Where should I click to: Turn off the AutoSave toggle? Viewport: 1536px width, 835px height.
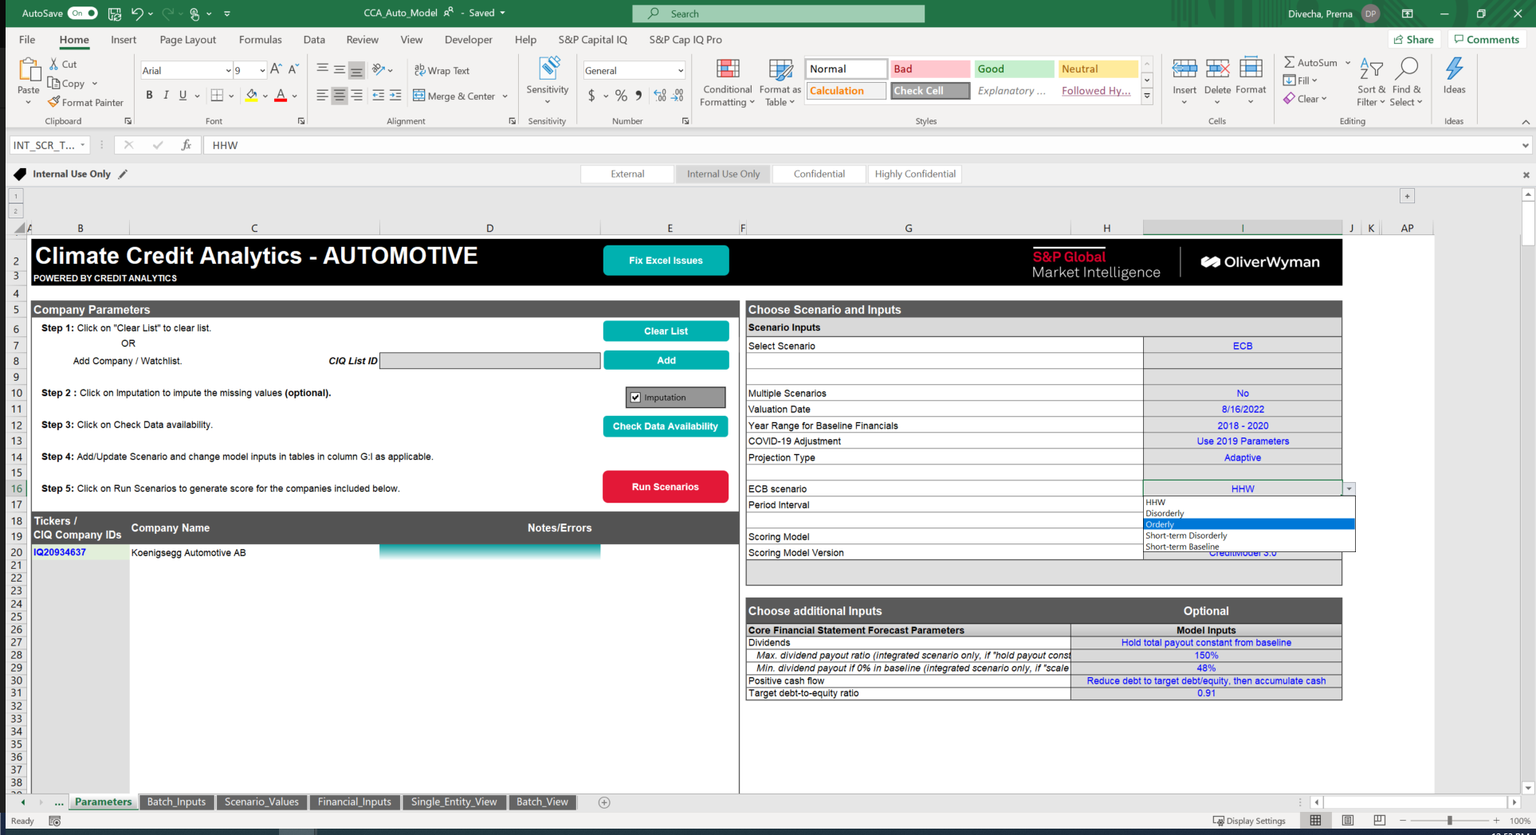(x=82, y=14)
